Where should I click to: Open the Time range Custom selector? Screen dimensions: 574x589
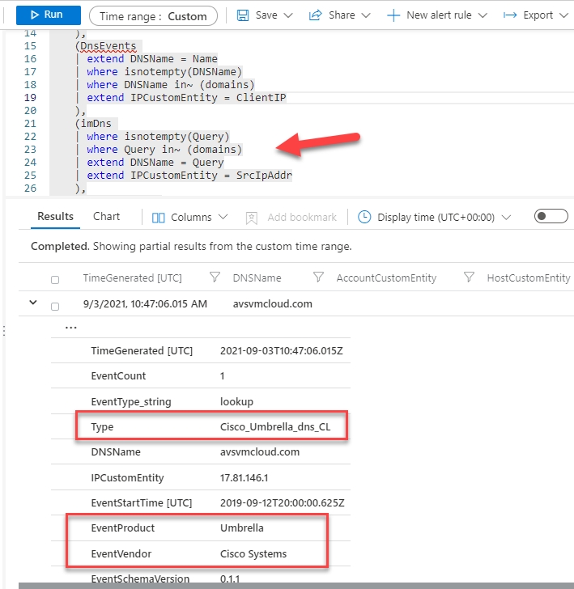153,15
